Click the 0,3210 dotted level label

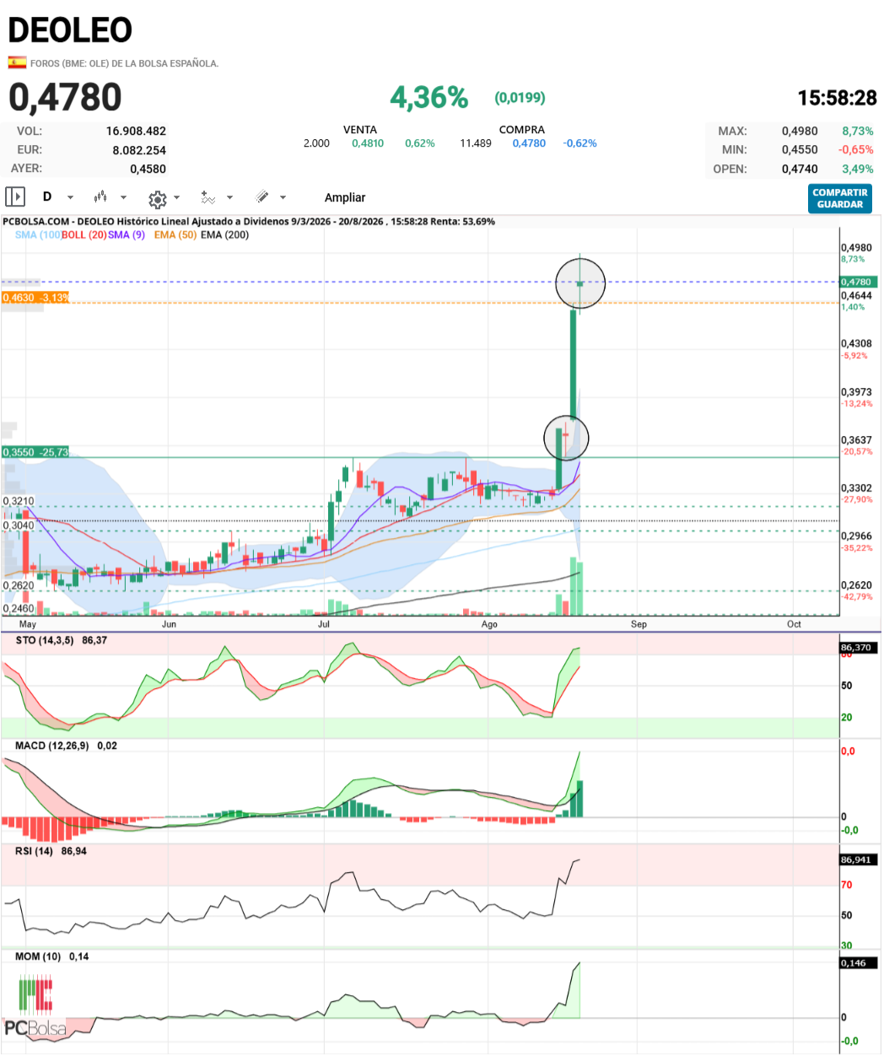coord(19,501)
